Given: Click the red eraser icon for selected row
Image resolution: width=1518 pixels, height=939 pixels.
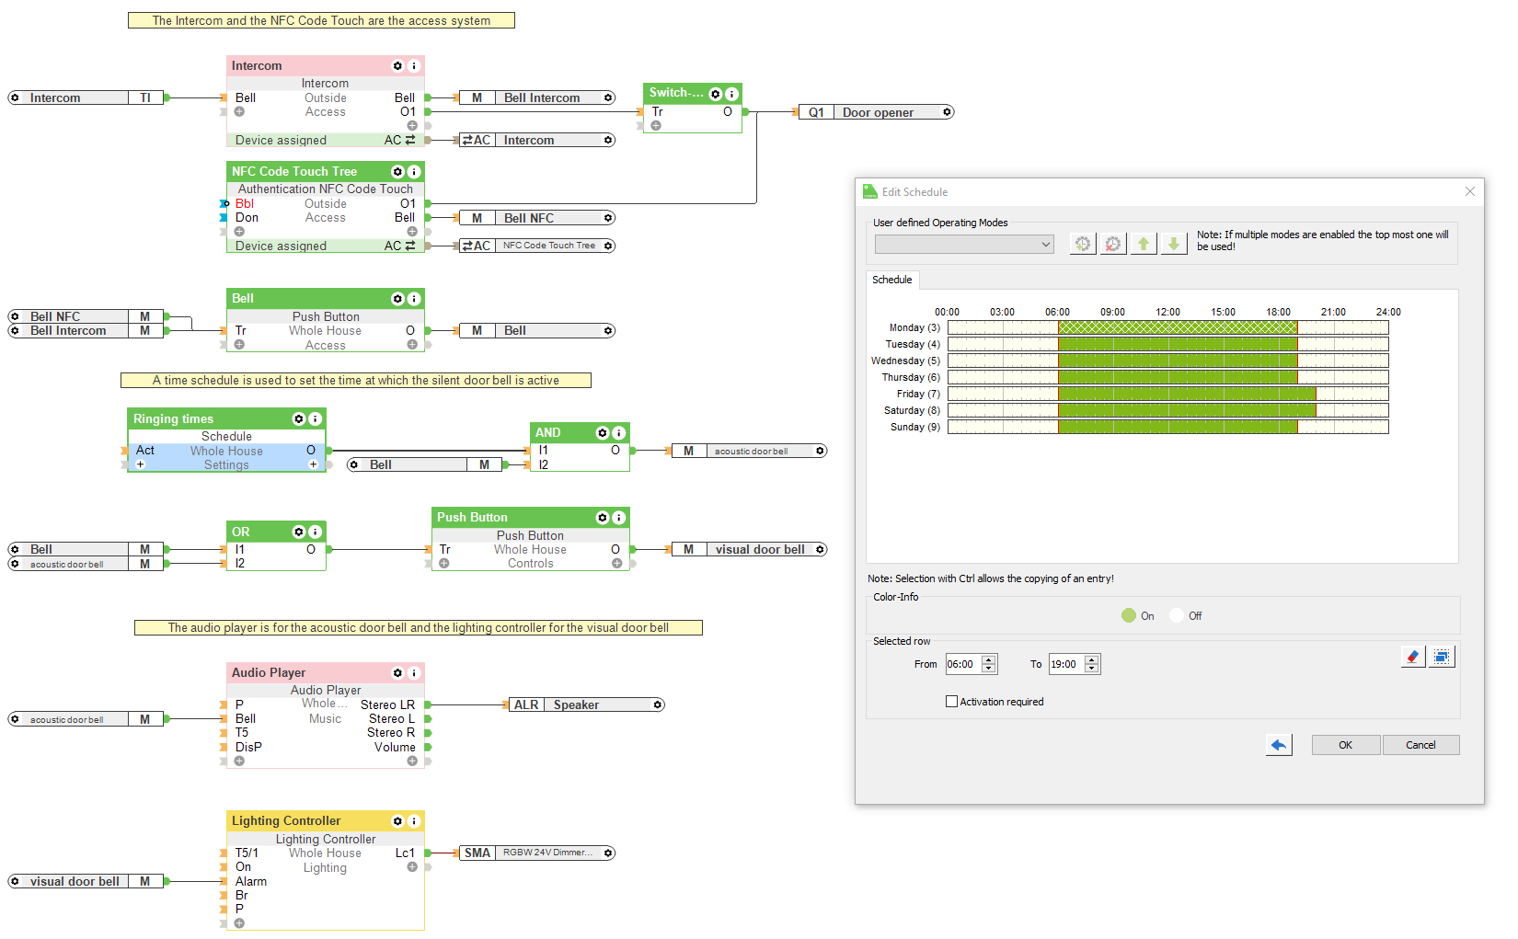Looking at the screenshot, I should point(1412,657).
